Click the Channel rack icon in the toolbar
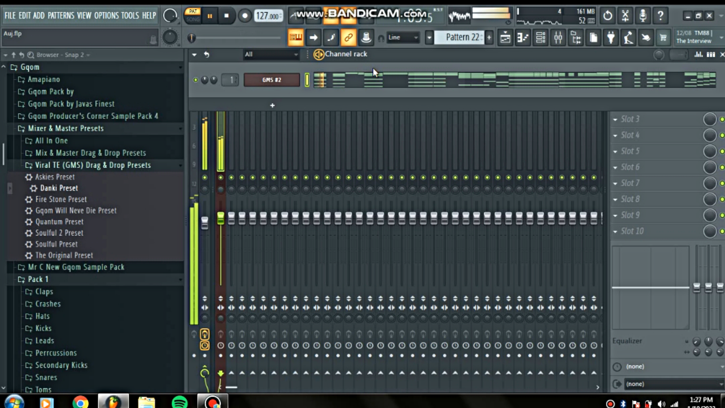725x408 pixels. (540, 37)
